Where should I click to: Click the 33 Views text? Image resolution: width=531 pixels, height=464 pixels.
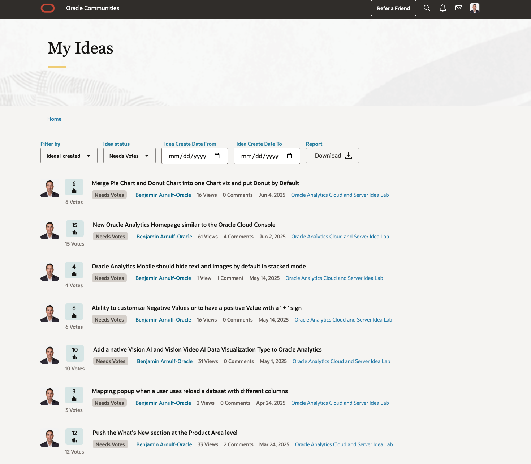[208, 444]
